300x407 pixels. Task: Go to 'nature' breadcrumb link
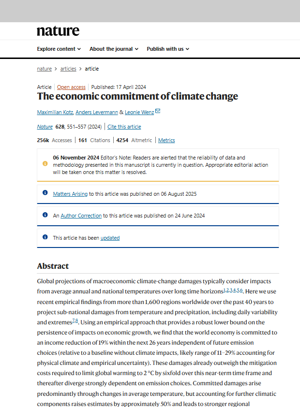[x=44, y=69]
